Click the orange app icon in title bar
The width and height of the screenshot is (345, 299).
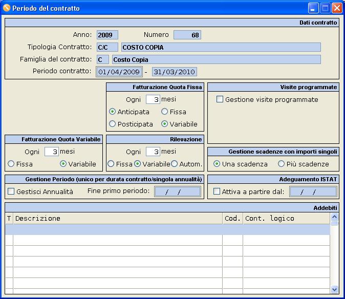[7, 8]
